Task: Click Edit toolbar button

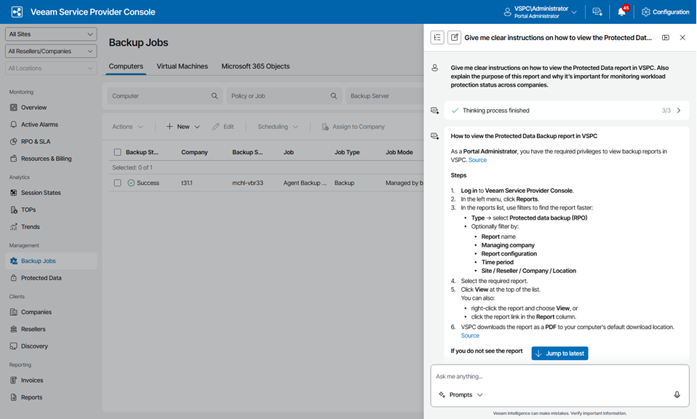Action: pyautogui.click(x=223, y=127)
